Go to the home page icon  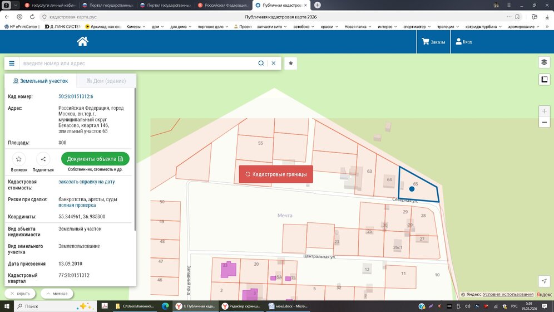click(x=82, y=42)
